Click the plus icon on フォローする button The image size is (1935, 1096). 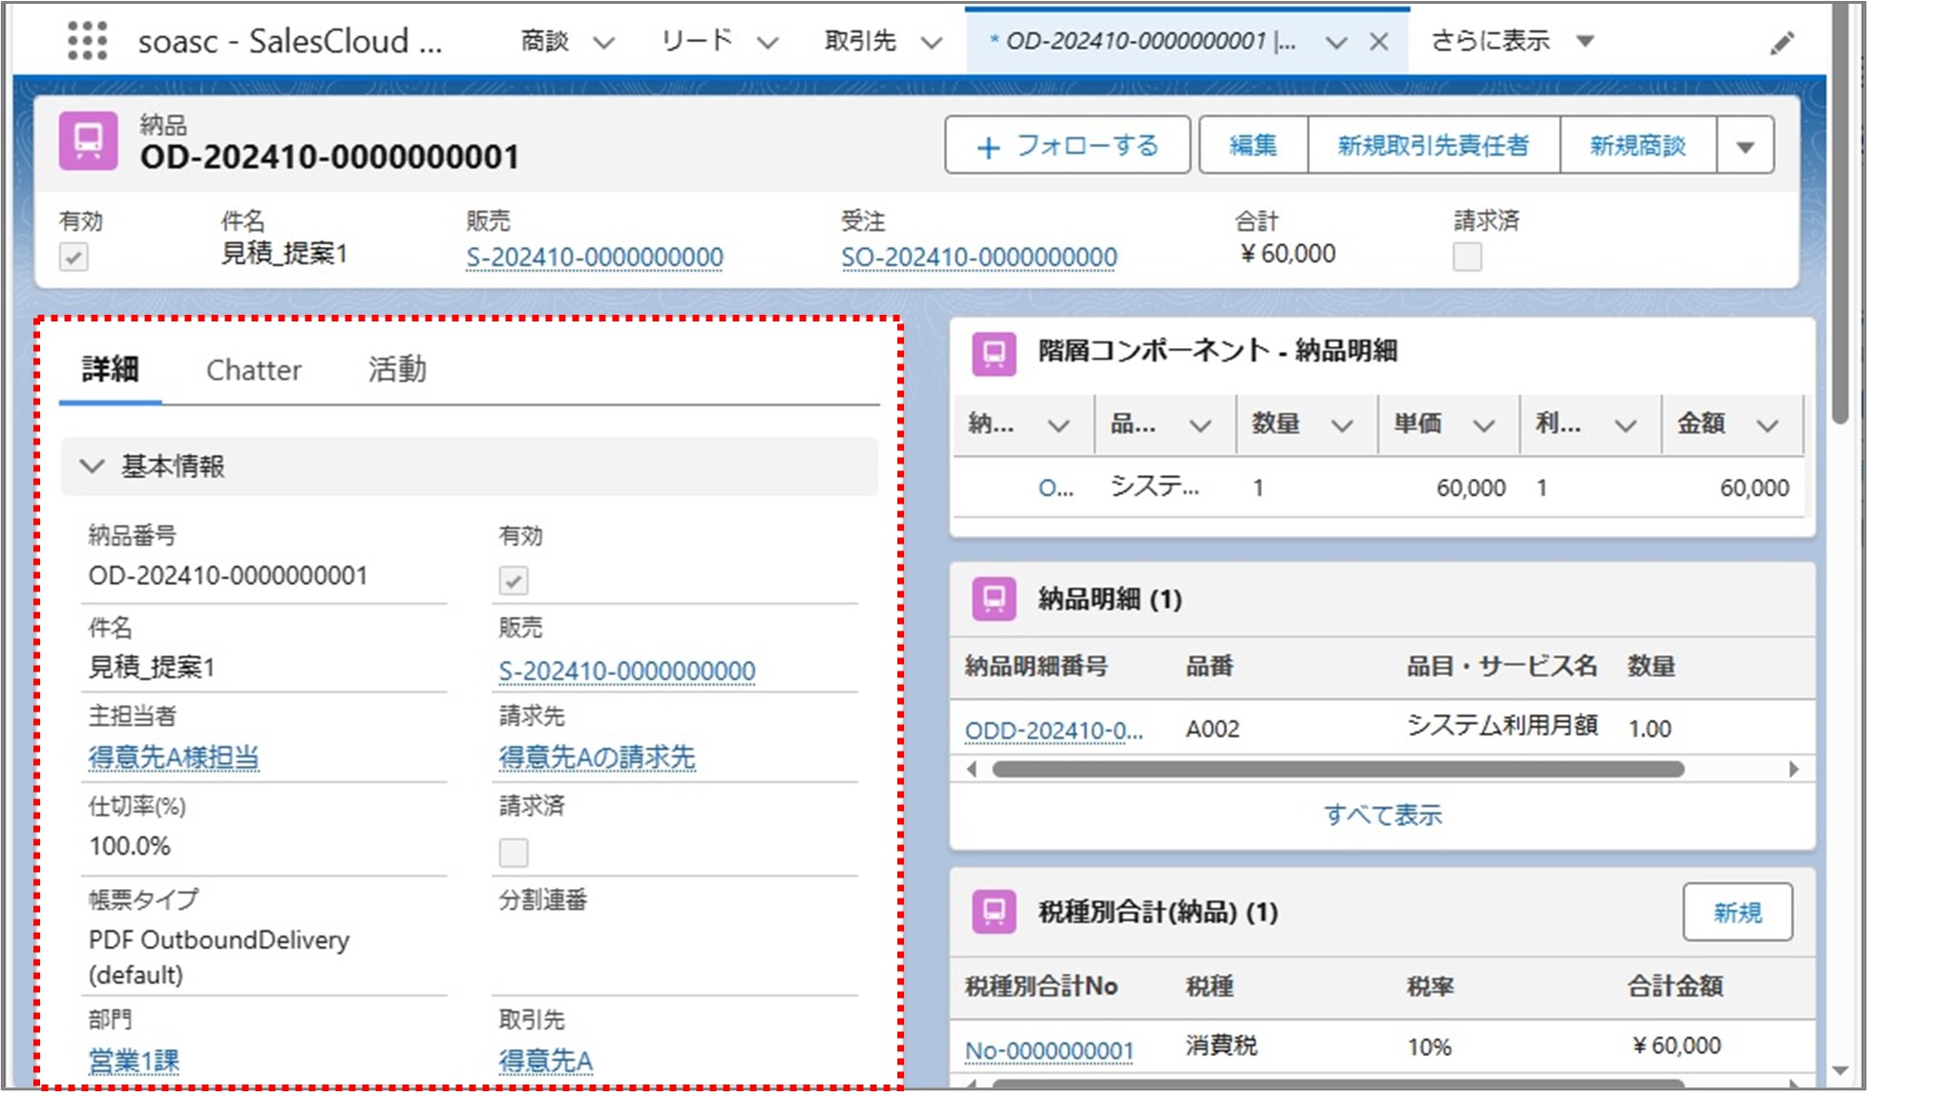coord(989,148)
